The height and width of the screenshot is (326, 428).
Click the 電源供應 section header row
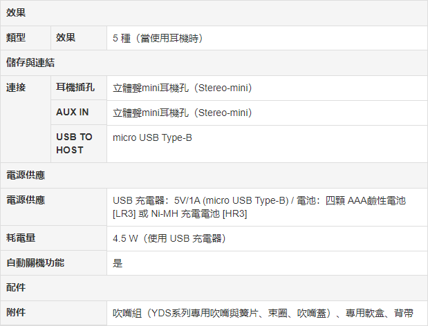pyautogui.click(x=26, y=175)
